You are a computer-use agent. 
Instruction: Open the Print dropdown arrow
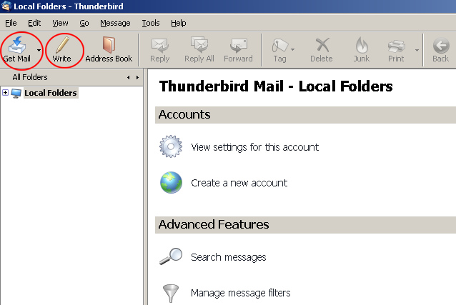(x=417, y=50)
